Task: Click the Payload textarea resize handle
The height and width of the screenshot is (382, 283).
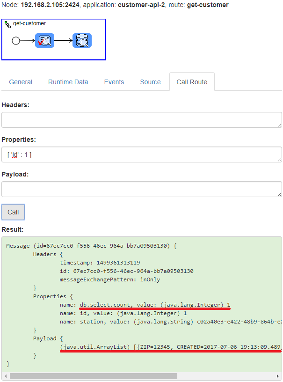Action: pos(279,194)
